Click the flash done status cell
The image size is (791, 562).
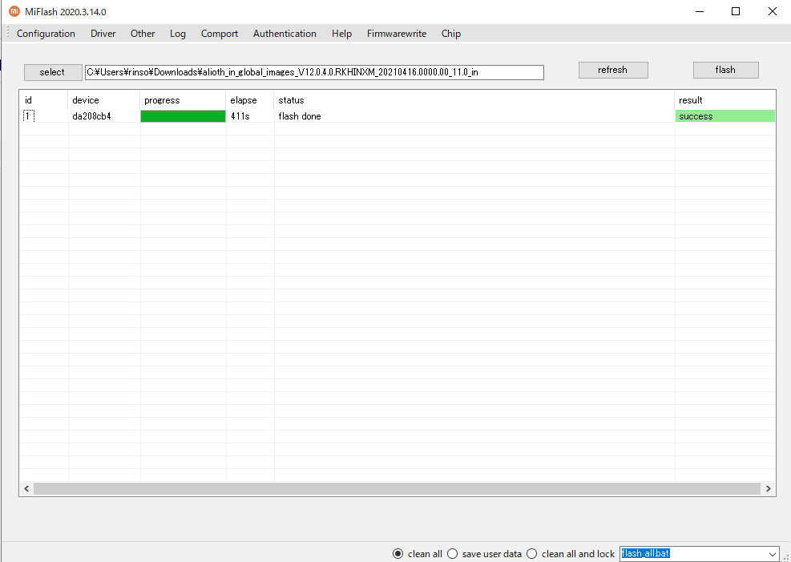[x=474, y=116]
